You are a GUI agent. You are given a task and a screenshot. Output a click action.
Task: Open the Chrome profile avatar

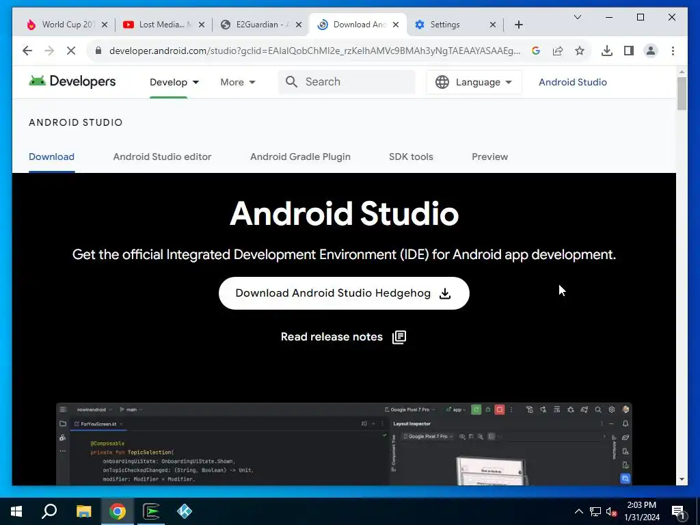pos(651,51)
